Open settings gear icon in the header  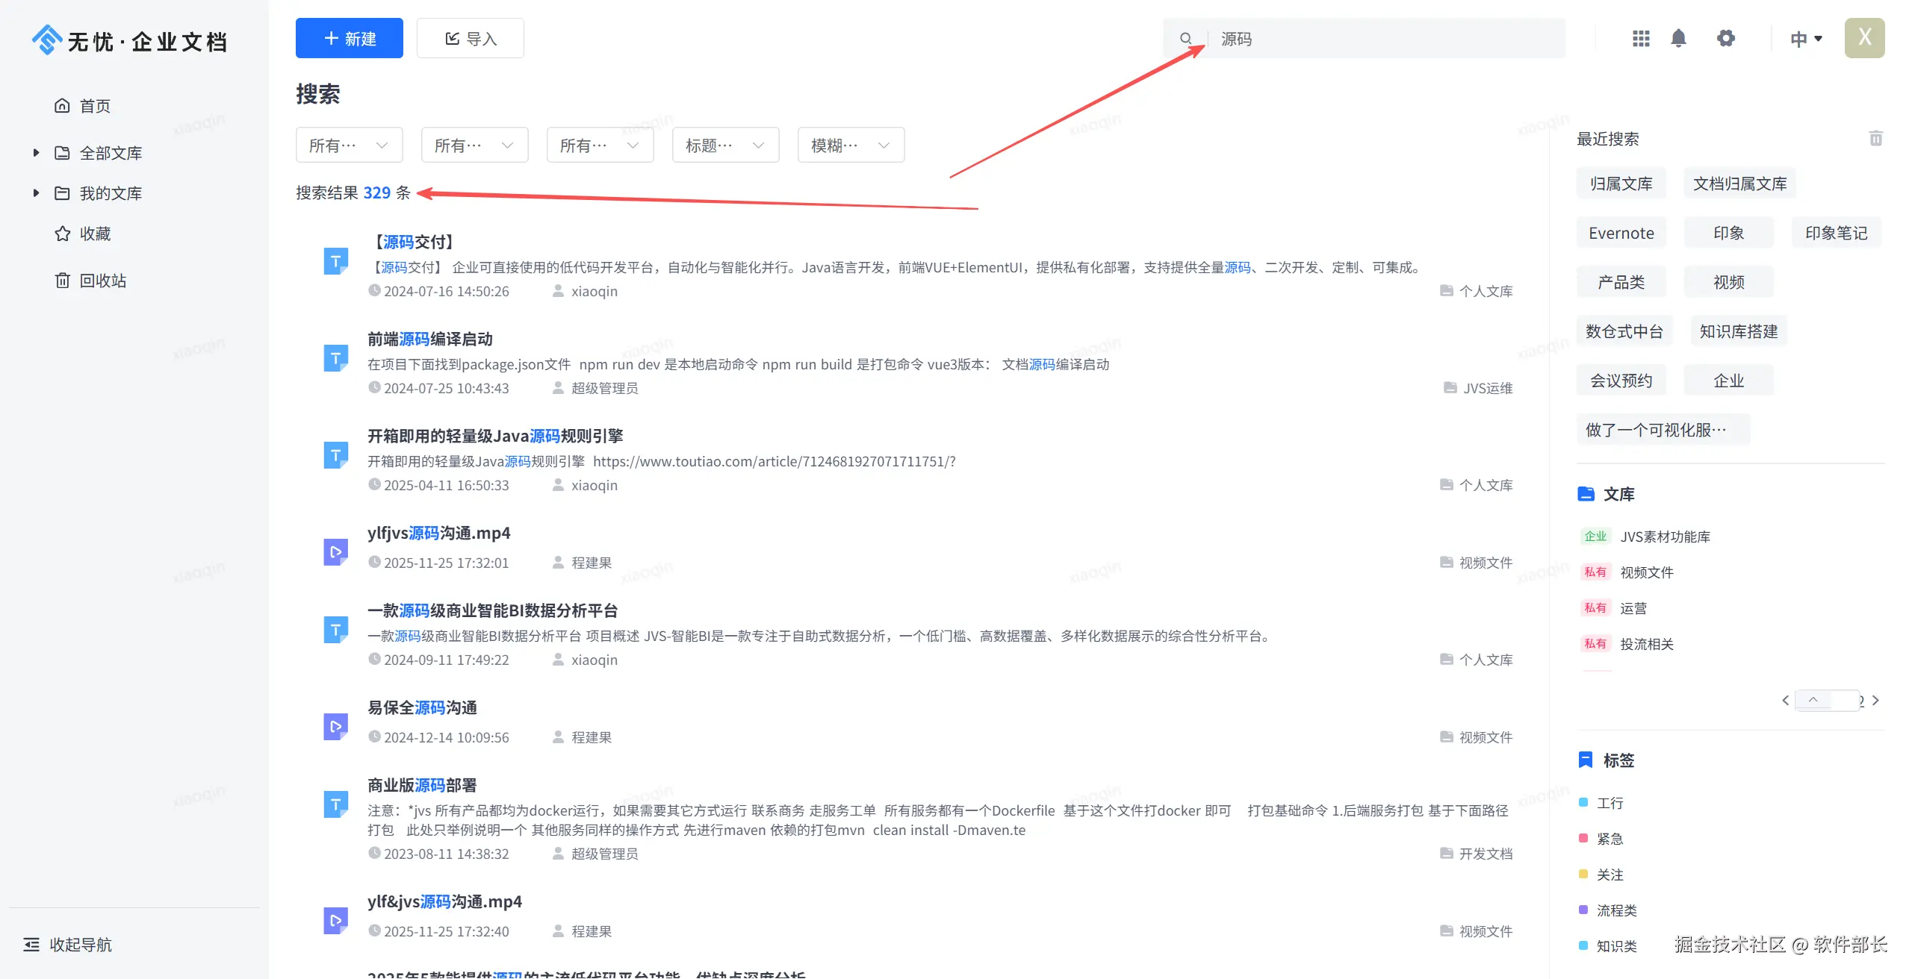click(x=1725, y=38)
